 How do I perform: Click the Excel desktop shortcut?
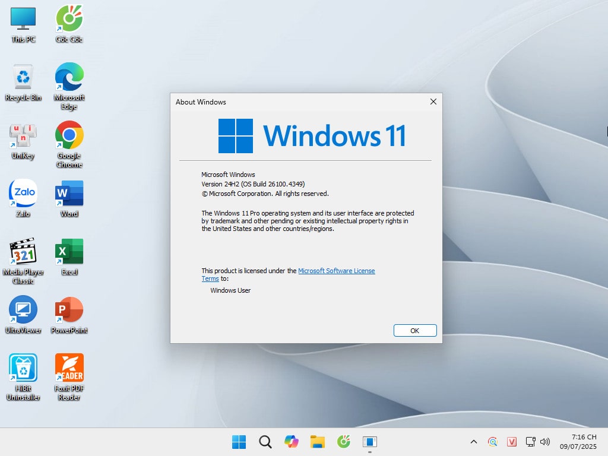[69, 257]
